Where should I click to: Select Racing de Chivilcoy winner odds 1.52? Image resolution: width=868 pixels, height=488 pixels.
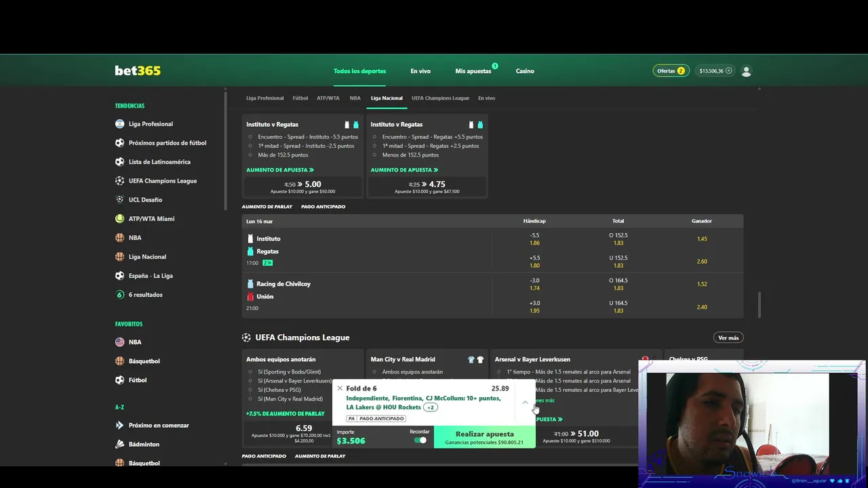pyautogui.click(x=702, y=284)
